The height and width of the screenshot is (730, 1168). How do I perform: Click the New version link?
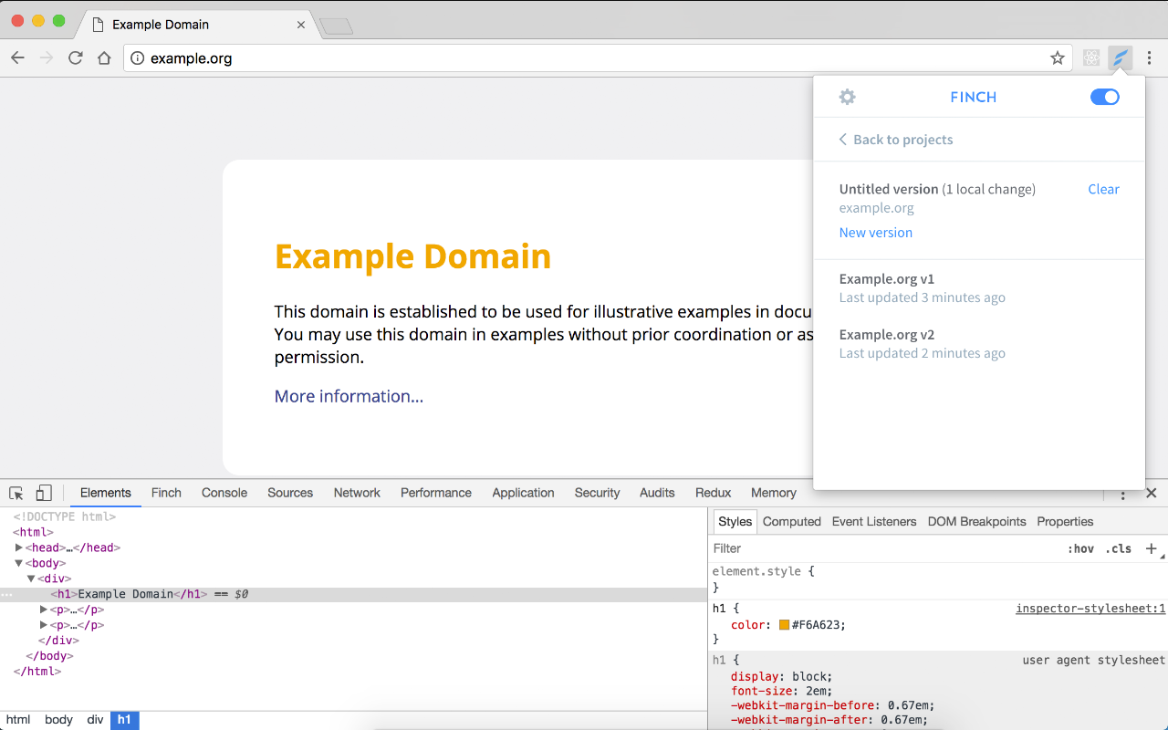pos(875,233)
